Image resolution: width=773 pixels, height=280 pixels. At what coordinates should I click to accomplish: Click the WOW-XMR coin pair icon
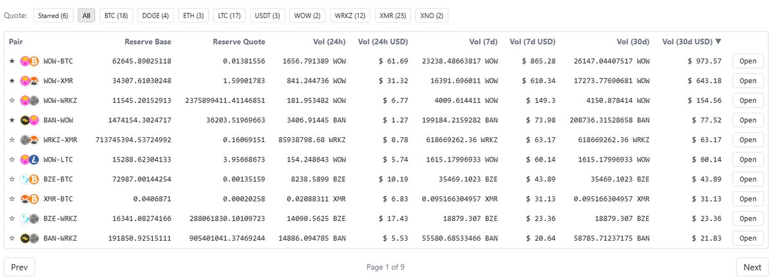pyautogui.click(x=30, y=81)
